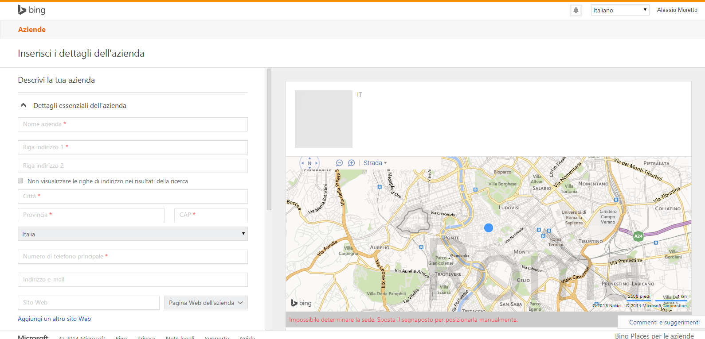Image resolution: width=705 pixels, height=339 pixels.
Task: Pan map east with compass arrow
Action: click(317, 163)
